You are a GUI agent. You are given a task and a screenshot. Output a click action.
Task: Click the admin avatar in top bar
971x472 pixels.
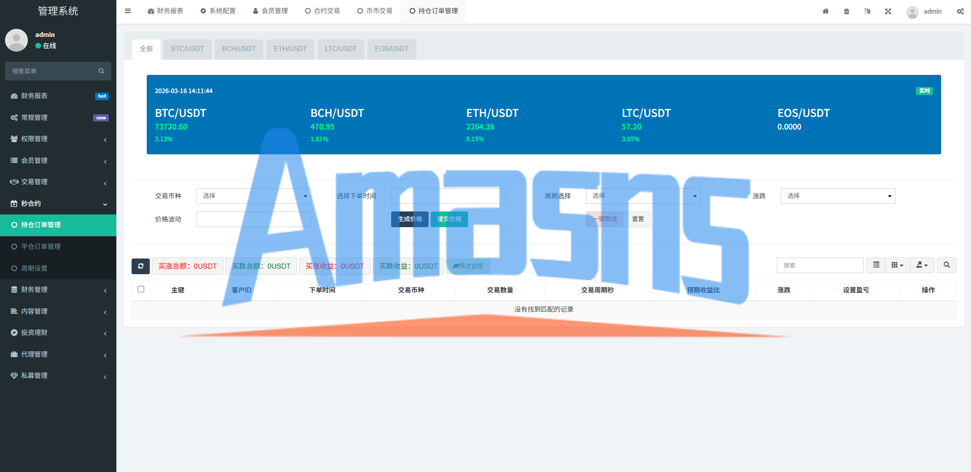pos(912,12)
